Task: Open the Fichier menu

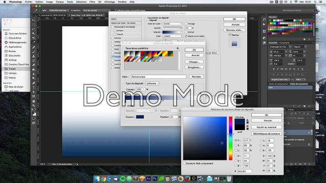Action: (x=29, y=2)
